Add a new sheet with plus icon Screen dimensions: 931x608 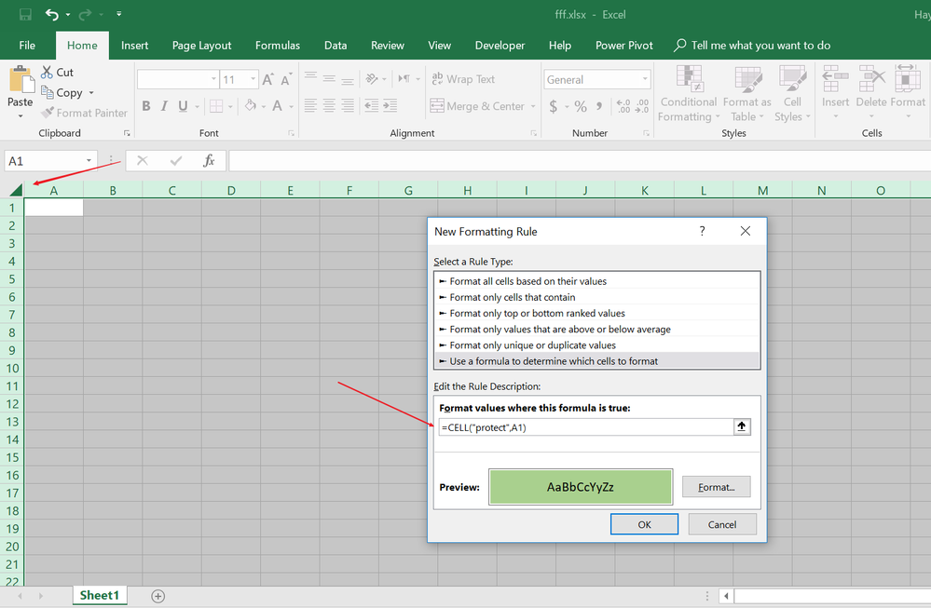click(x=157, y=596)
